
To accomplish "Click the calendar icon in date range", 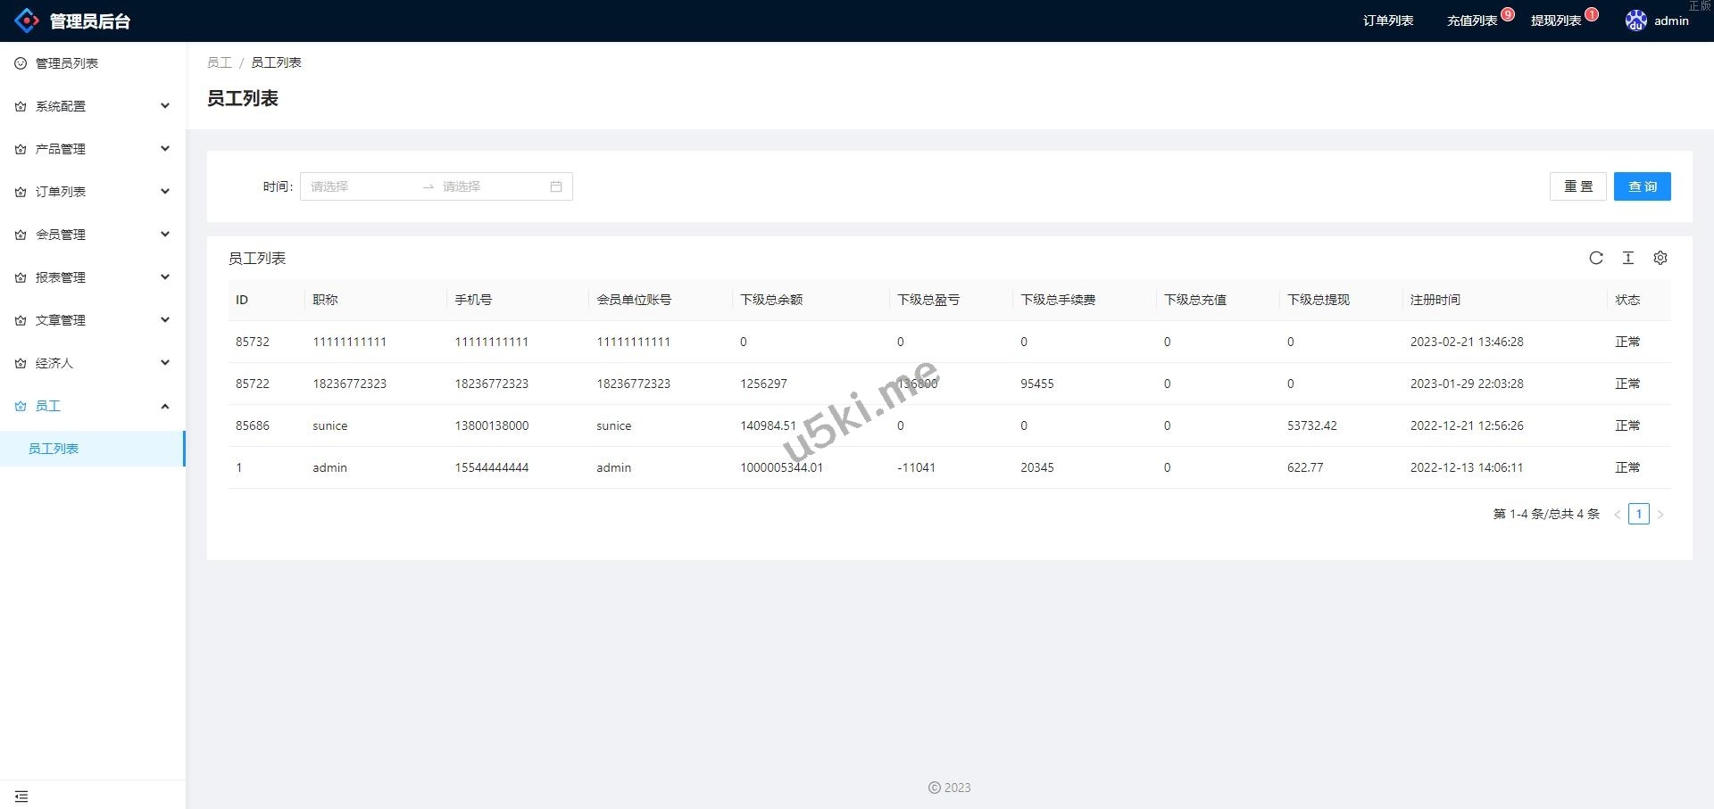I will click(x=556, y=186).
